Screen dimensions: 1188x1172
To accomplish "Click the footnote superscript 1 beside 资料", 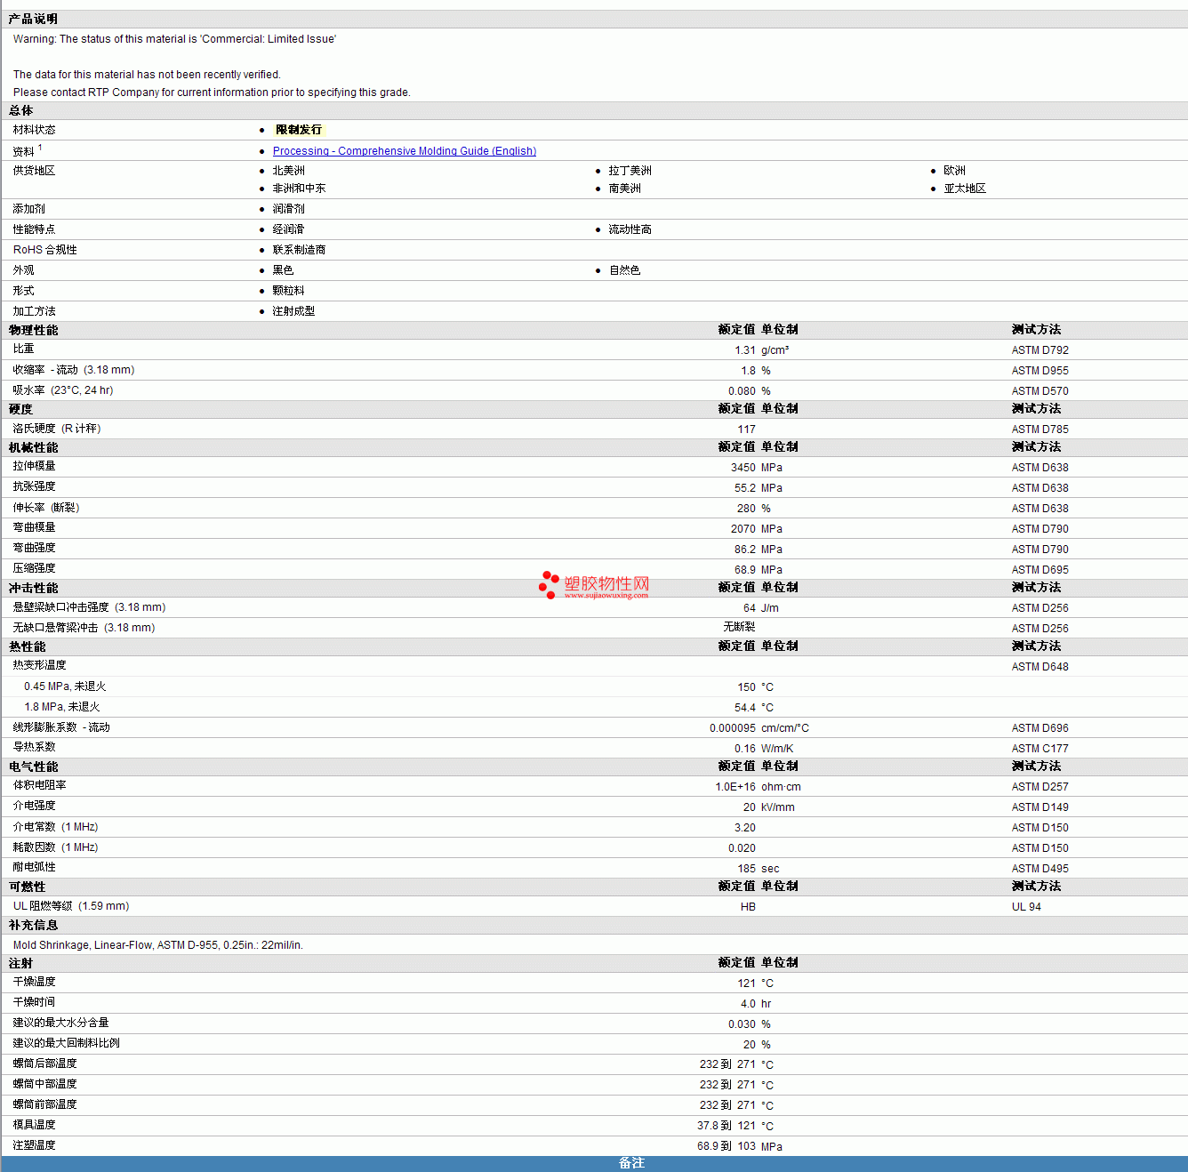I will click(40, 148).
